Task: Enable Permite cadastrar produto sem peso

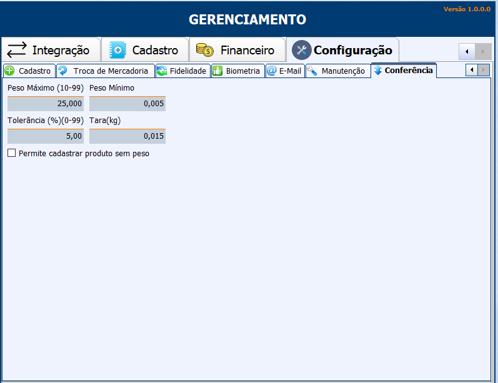Action: tap(12, 153)
